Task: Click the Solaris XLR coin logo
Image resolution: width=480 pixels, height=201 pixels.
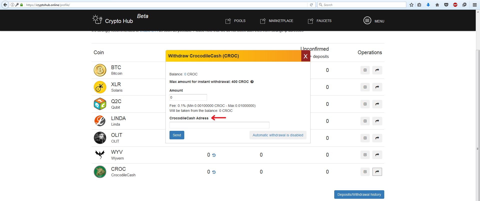Action: (x=100, y=87)
